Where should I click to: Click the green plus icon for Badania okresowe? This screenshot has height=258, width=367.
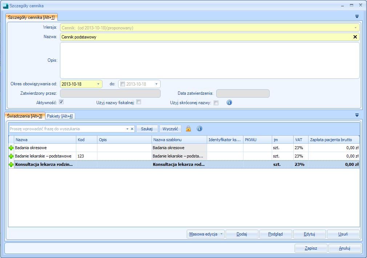11,148
